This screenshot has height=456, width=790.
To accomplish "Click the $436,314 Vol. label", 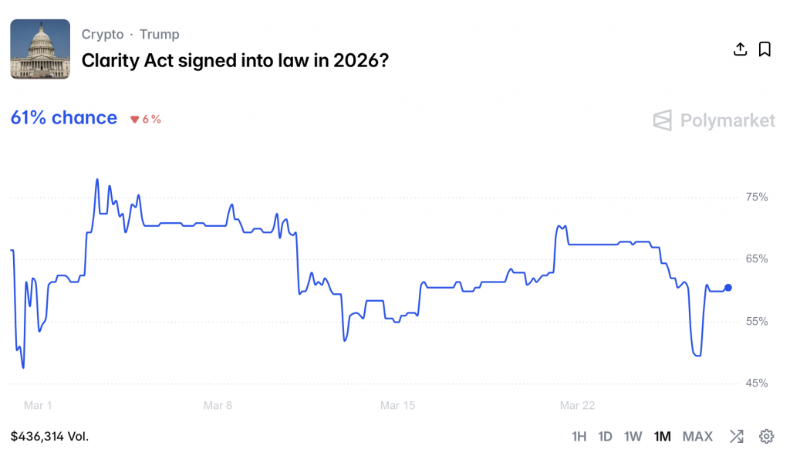I will (49, 437).
